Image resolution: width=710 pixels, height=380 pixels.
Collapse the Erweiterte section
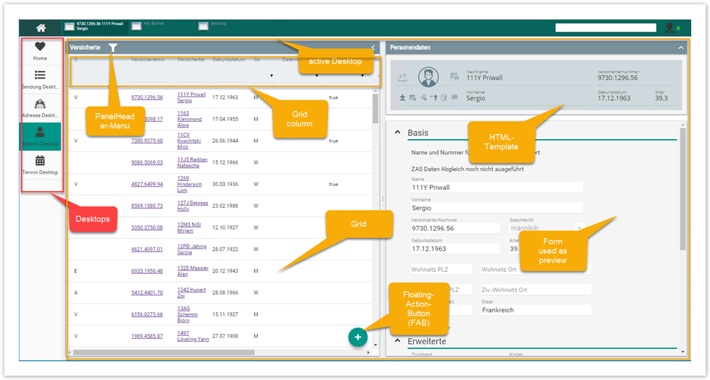click(x=397, y=341)
